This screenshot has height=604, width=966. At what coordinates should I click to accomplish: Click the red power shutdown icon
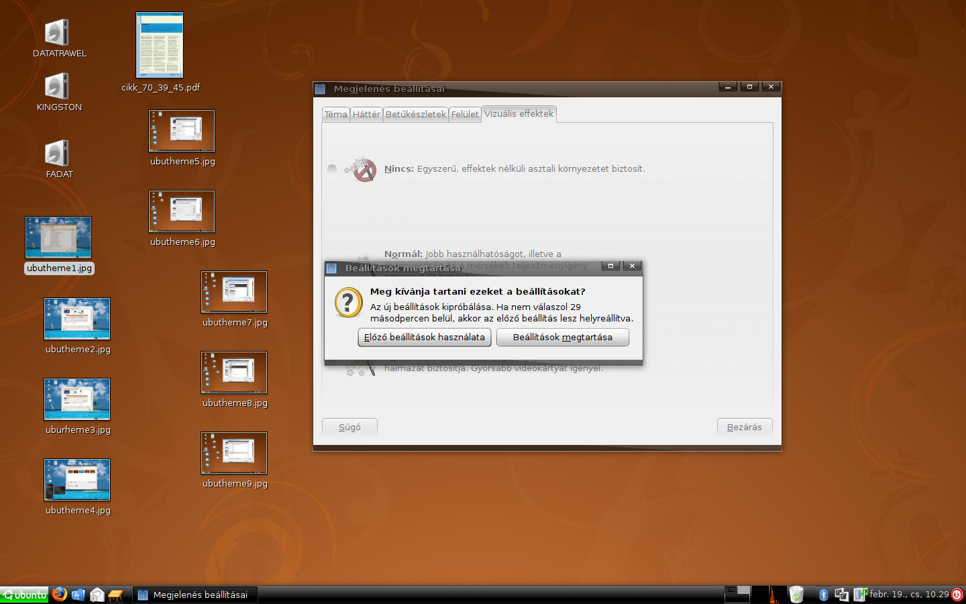coord(958,595)
